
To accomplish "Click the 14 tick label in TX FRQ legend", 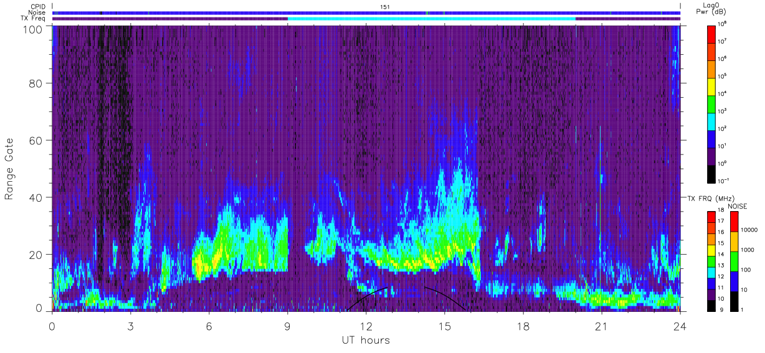I will click(721, 255).
